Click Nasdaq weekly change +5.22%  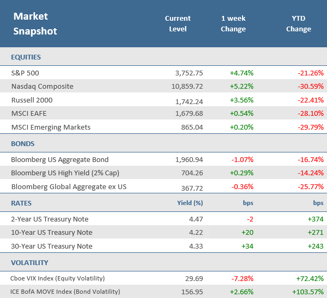[242, 87]
